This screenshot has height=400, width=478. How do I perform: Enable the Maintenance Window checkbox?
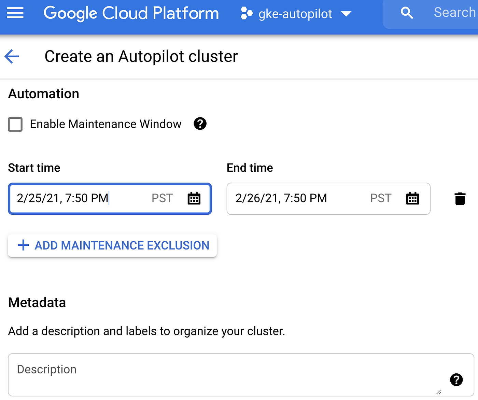15,124
